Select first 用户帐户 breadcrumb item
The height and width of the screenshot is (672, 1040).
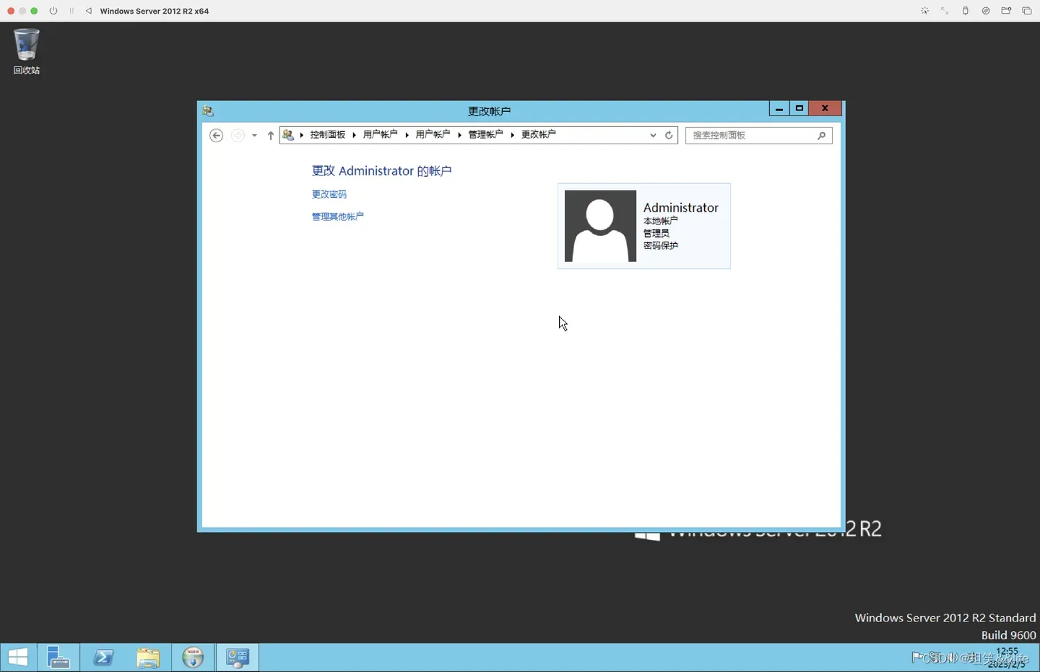coord(380,135)
